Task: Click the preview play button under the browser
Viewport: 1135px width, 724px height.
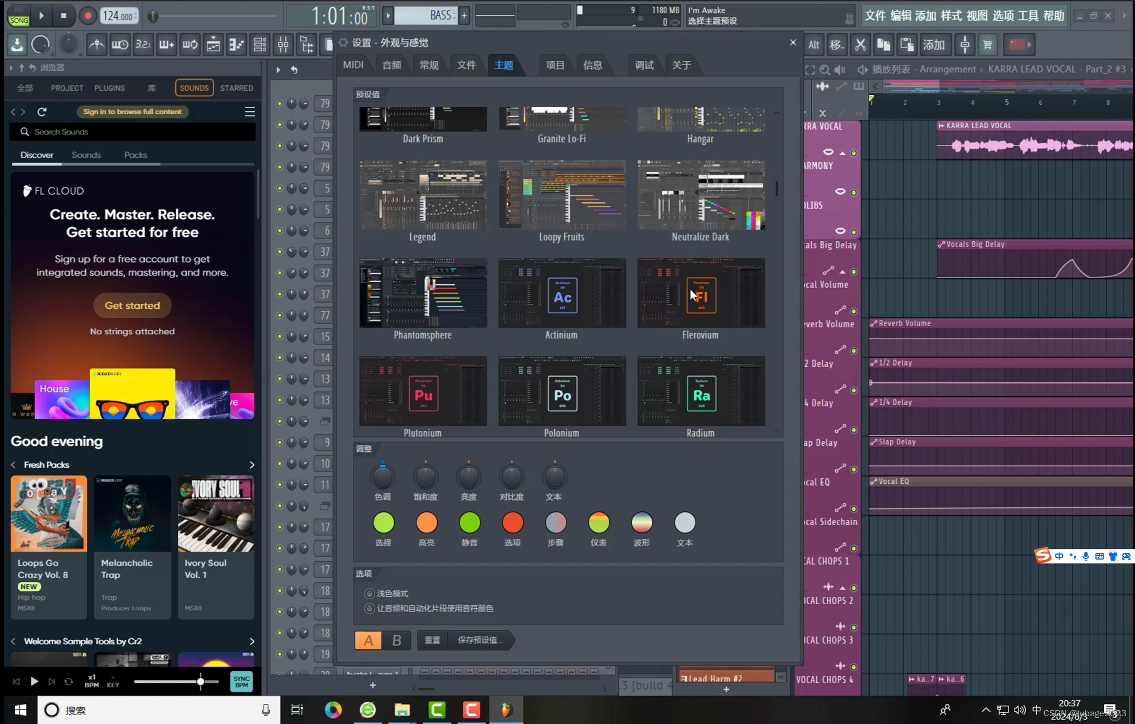Action: (x=34, y=681)
